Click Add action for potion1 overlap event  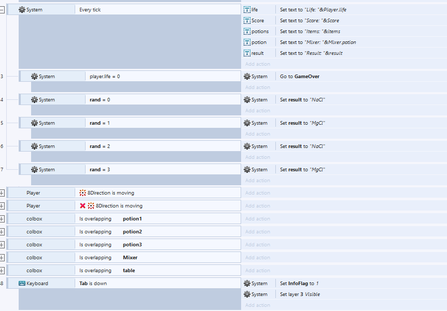click(258, 219)
